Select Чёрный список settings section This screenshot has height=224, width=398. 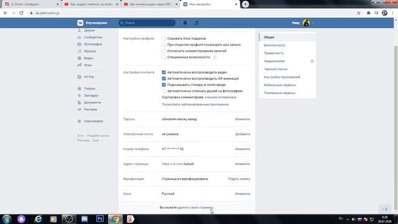(x=287, y=69)
